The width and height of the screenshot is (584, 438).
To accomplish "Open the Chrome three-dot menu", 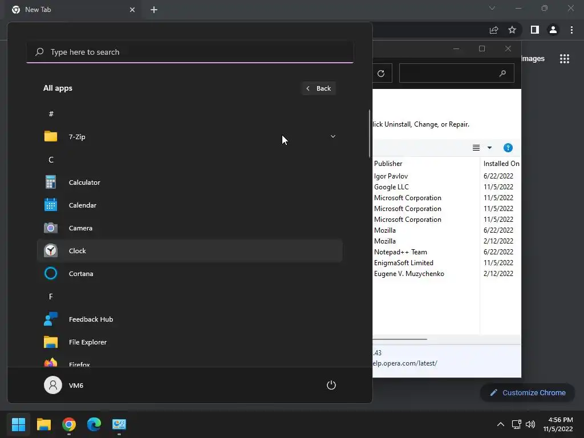I will click(x=571, y=30).
